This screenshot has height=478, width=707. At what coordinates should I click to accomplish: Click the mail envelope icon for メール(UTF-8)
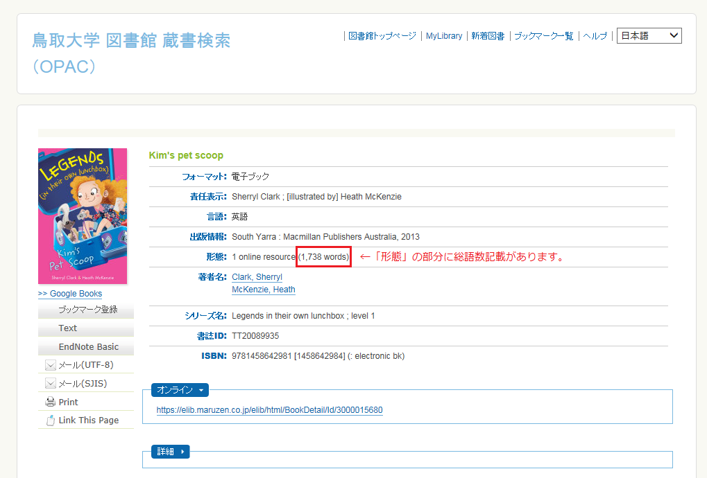(50, 365)
